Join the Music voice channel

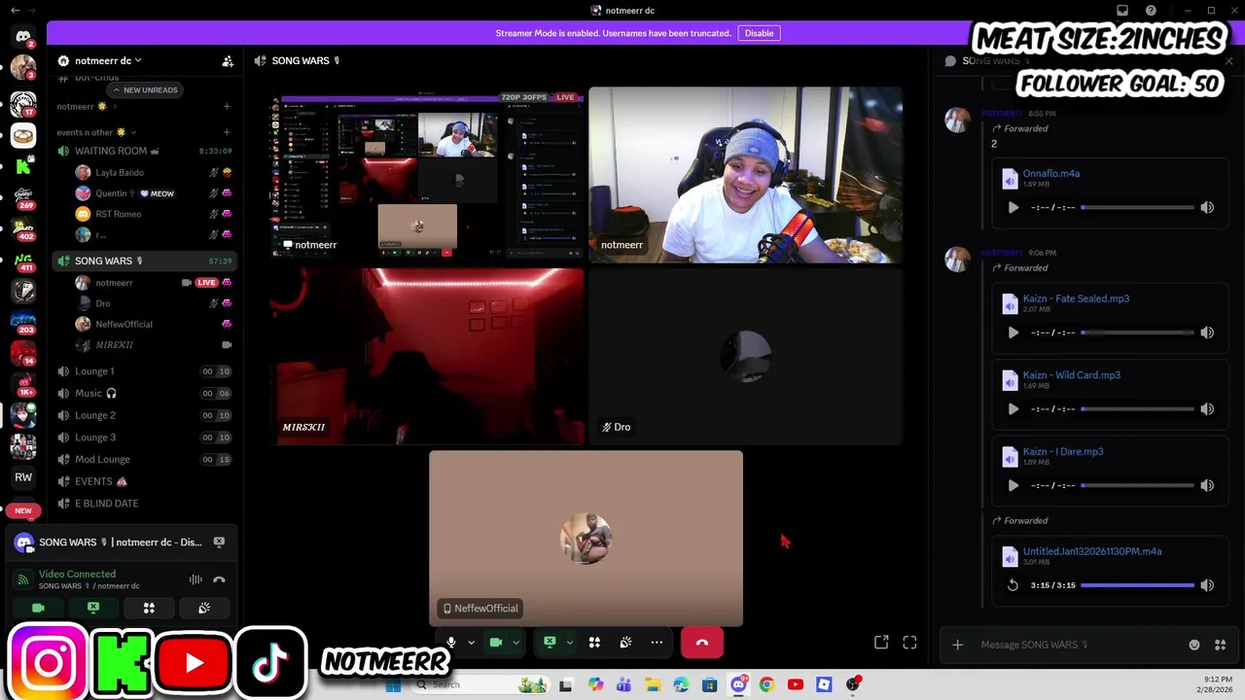(144, 394)
